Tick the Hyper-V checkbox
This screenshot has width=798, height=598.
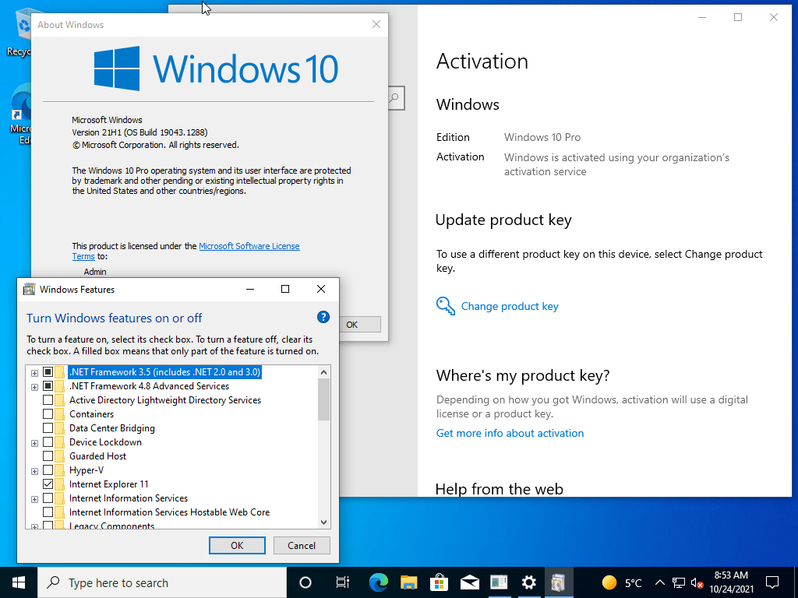[48, 470]
